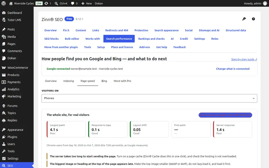Open the Bulk editor tab

(72, 39)
